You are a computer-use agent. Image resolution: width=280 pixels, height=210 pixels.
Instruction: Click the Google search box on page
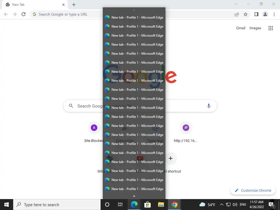(x=140, y=106)
